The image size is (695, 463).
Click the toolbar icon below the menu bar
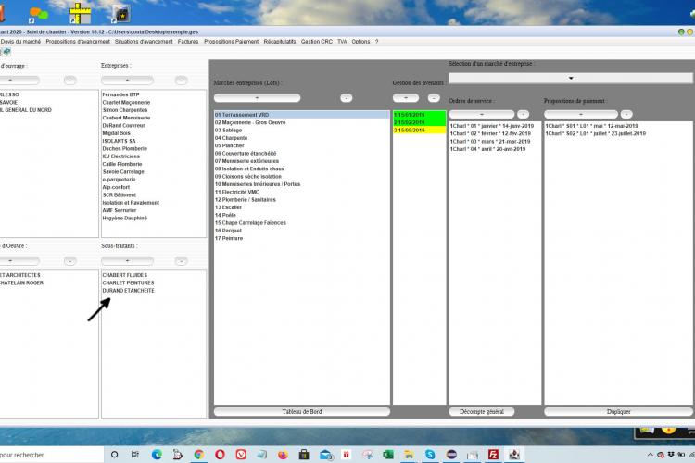6,52
